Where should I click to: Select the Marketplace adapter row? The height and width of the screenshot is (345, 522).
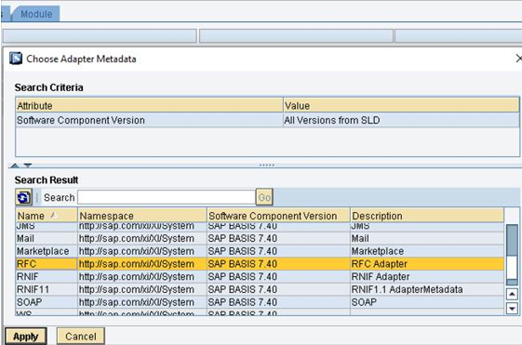coord(260,251)
